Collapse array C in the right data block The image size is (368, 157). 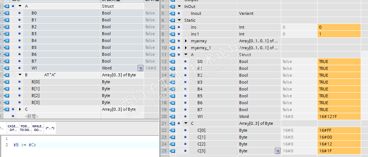[x=186, y=123]
